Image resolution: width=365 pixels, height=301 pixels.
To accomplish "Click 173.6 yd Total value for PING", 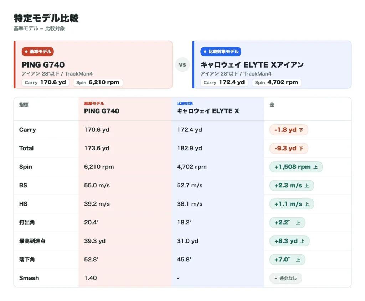I will (97, 148).
